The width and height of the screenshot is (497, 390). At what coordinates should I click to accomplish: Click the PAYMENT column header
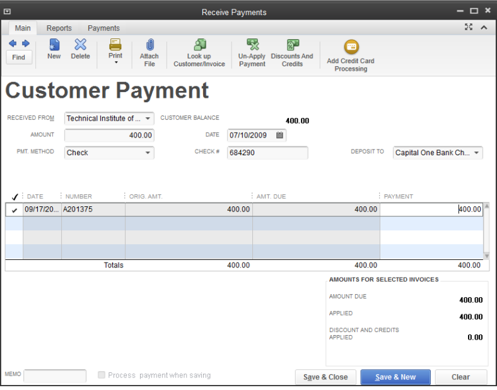(399, 197)
